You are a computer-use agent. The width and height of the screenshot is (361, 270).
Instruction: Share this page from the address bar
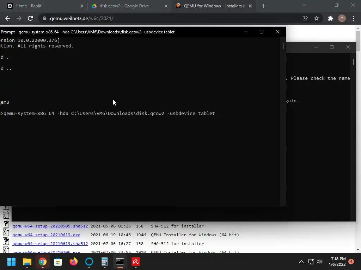[305, 18]
